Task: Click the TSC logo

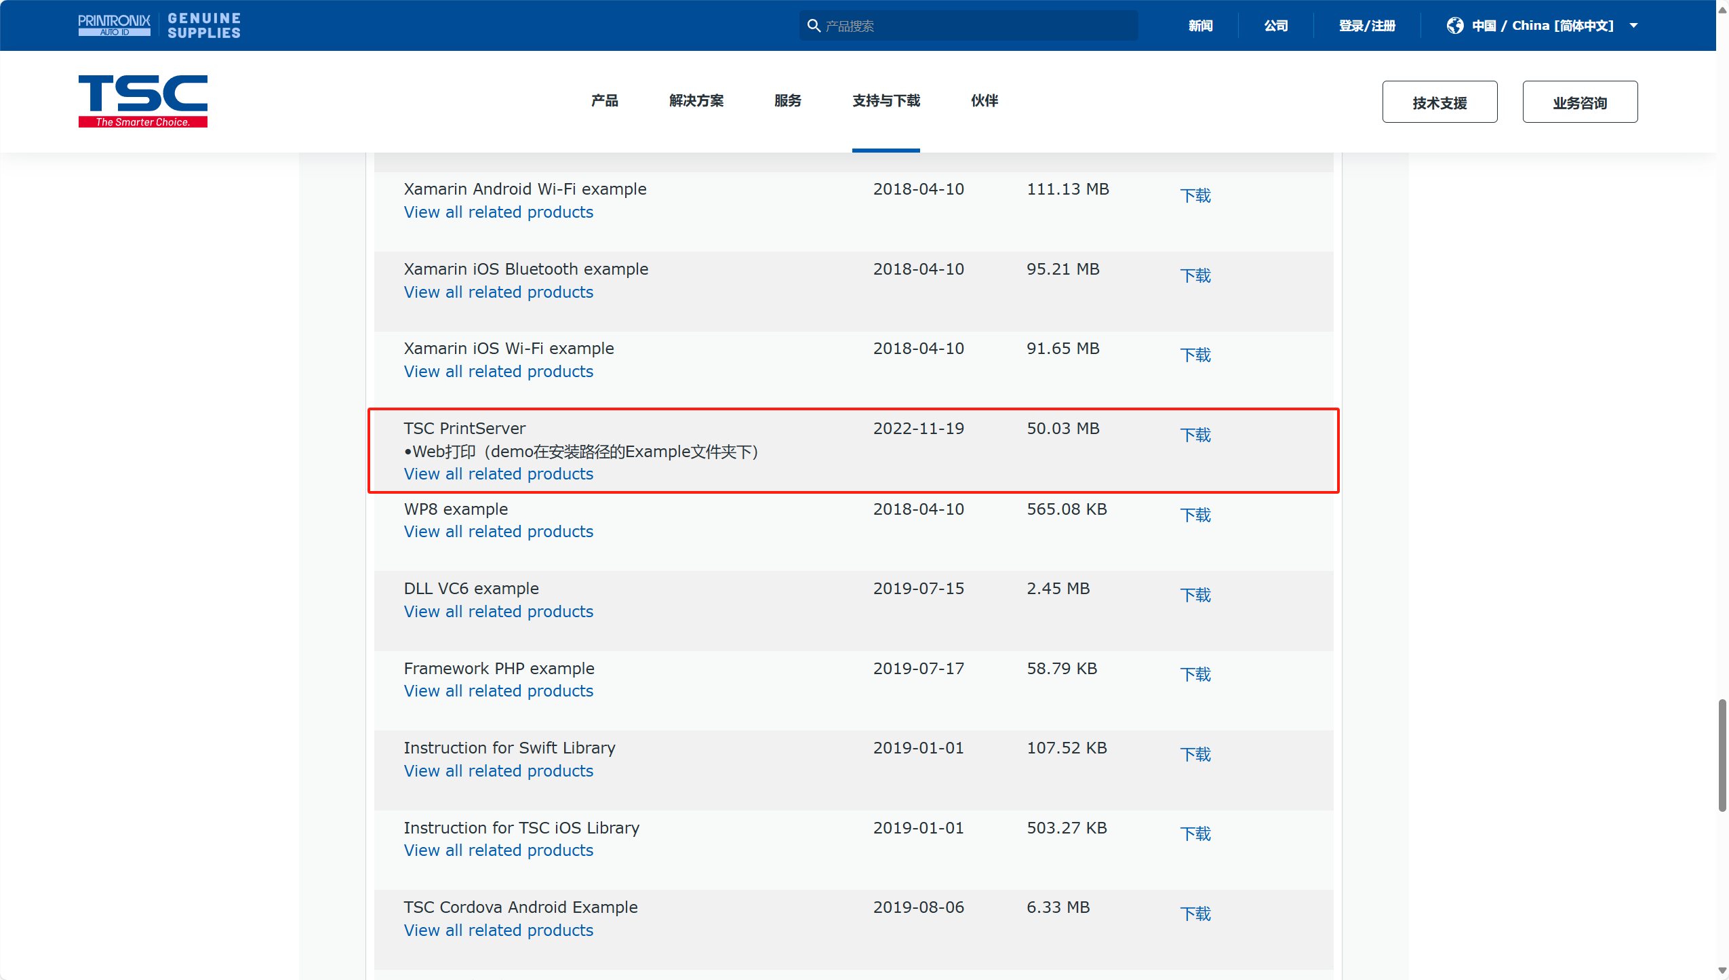Action: pos(143,101)
